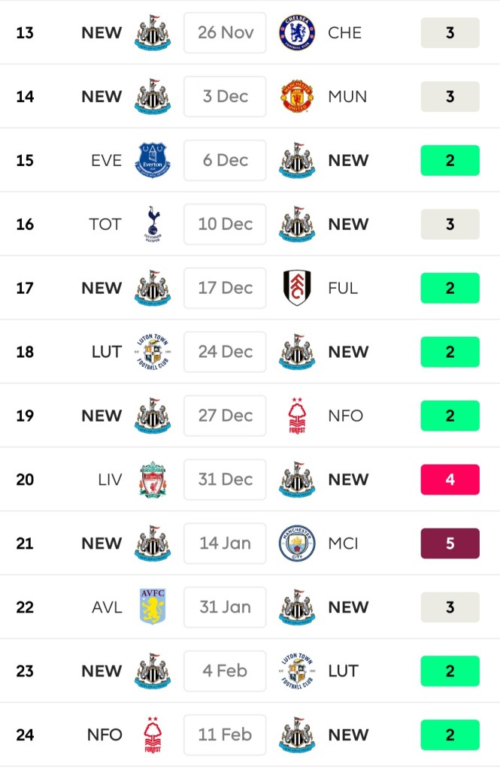Click the Aston Villa crest
The height and width of the screenshot is (769, 500).
click(153, 607)
